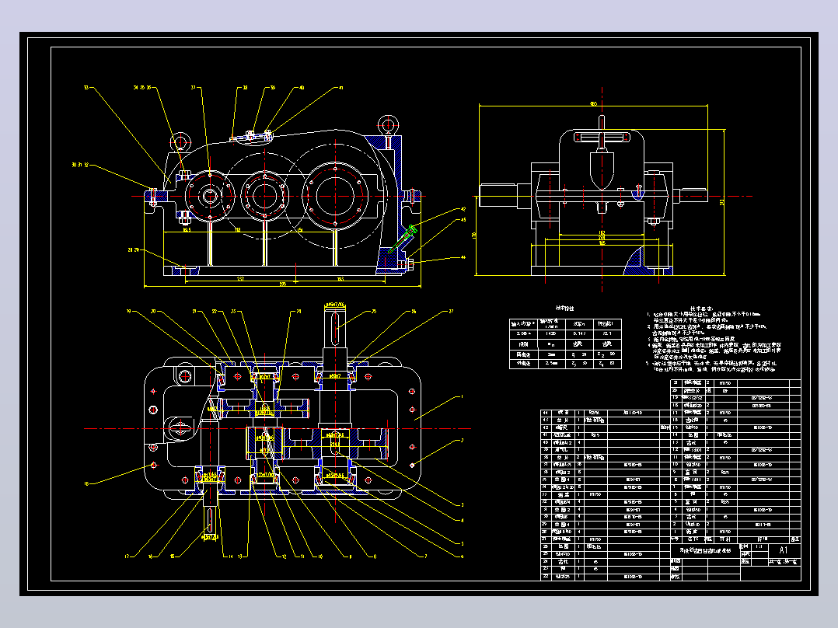Click part callout number "43"
This screenshot has width=838, height=628.
point(463,220)
